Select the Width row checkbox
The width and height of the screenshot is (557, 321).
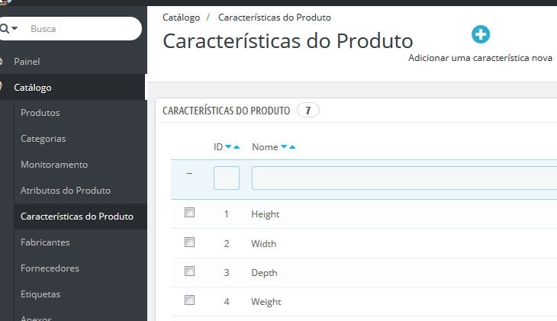(190, 242)
